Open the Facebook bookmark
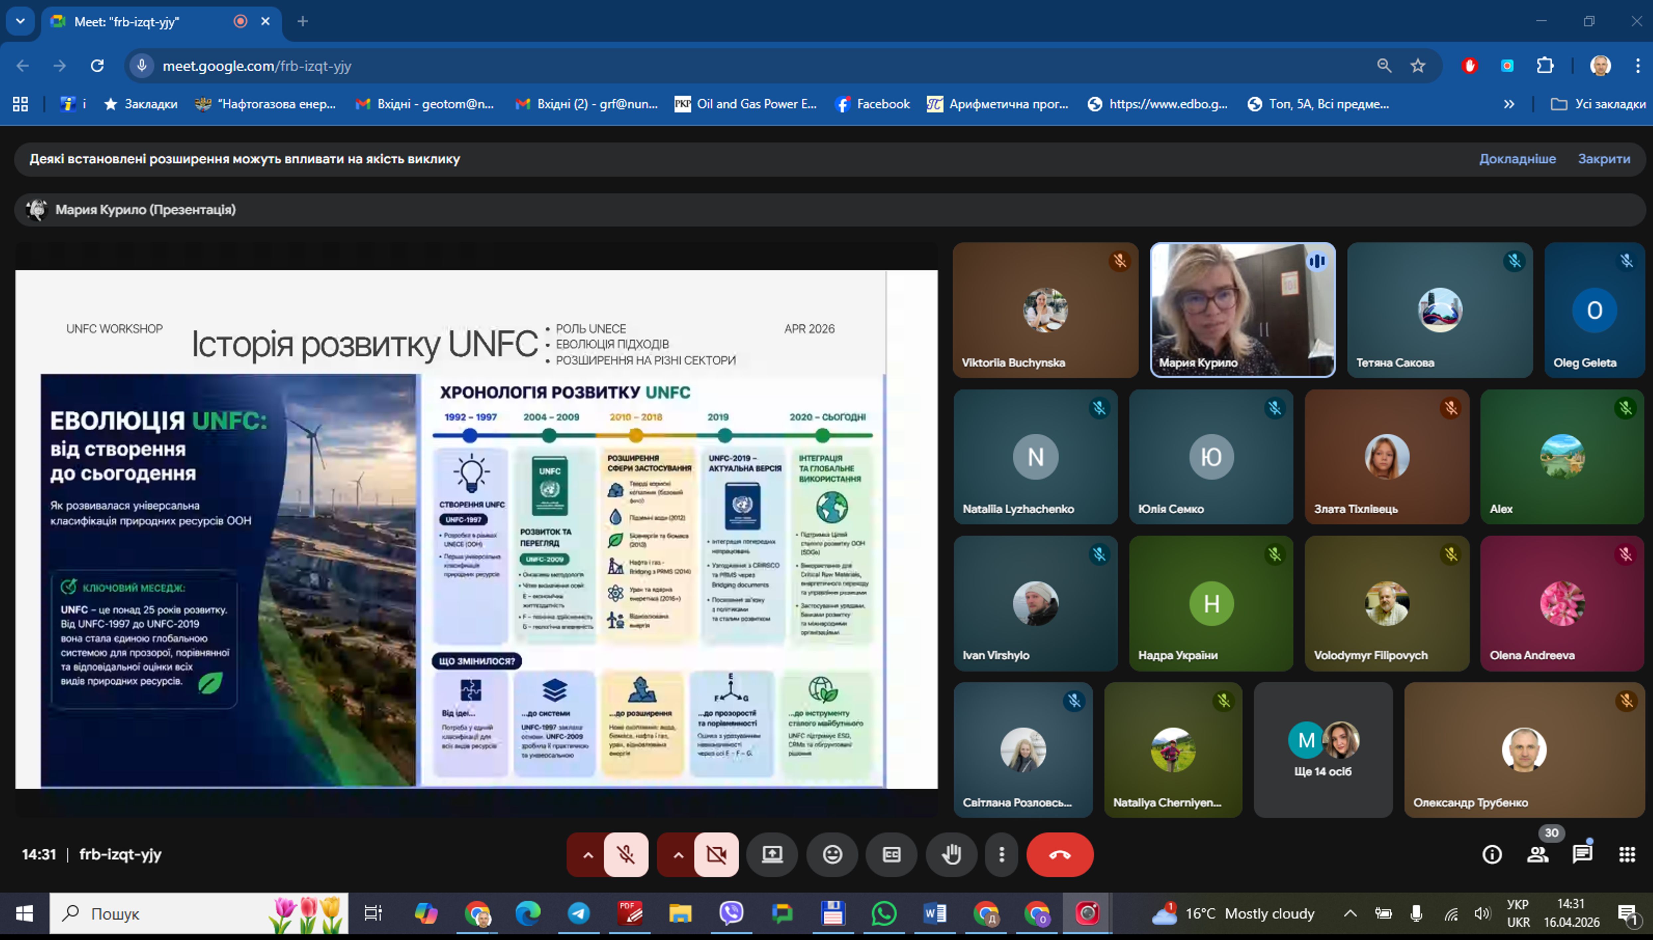Image resolution: width=1653 pixels, height=940 pixels. [872, 104]
